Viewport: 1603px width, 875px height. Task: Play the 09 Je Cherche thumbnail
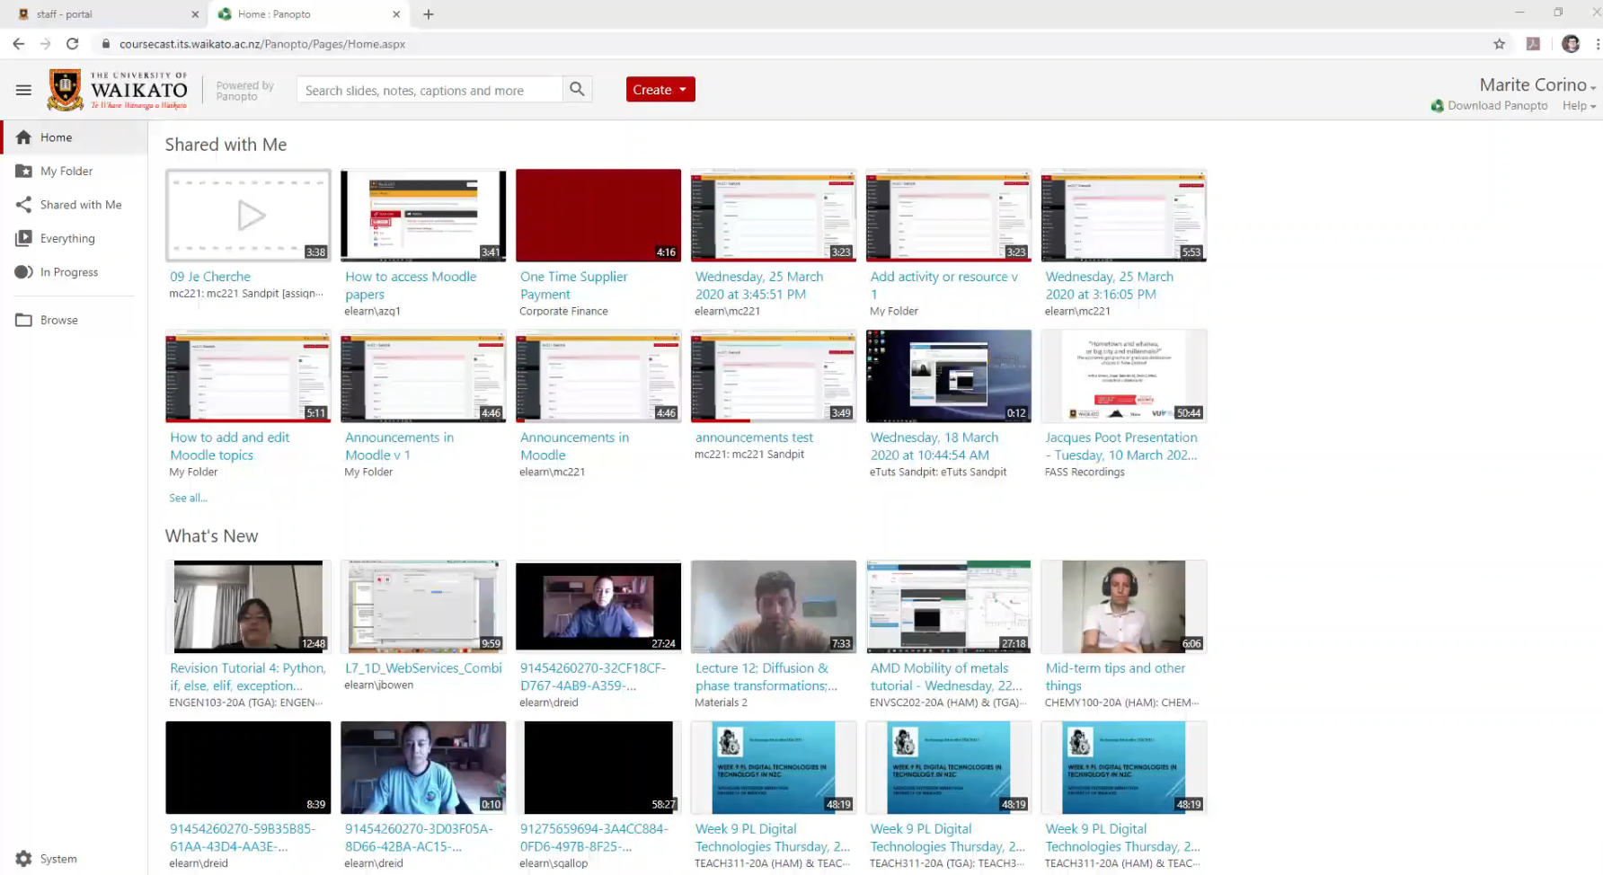248,216
